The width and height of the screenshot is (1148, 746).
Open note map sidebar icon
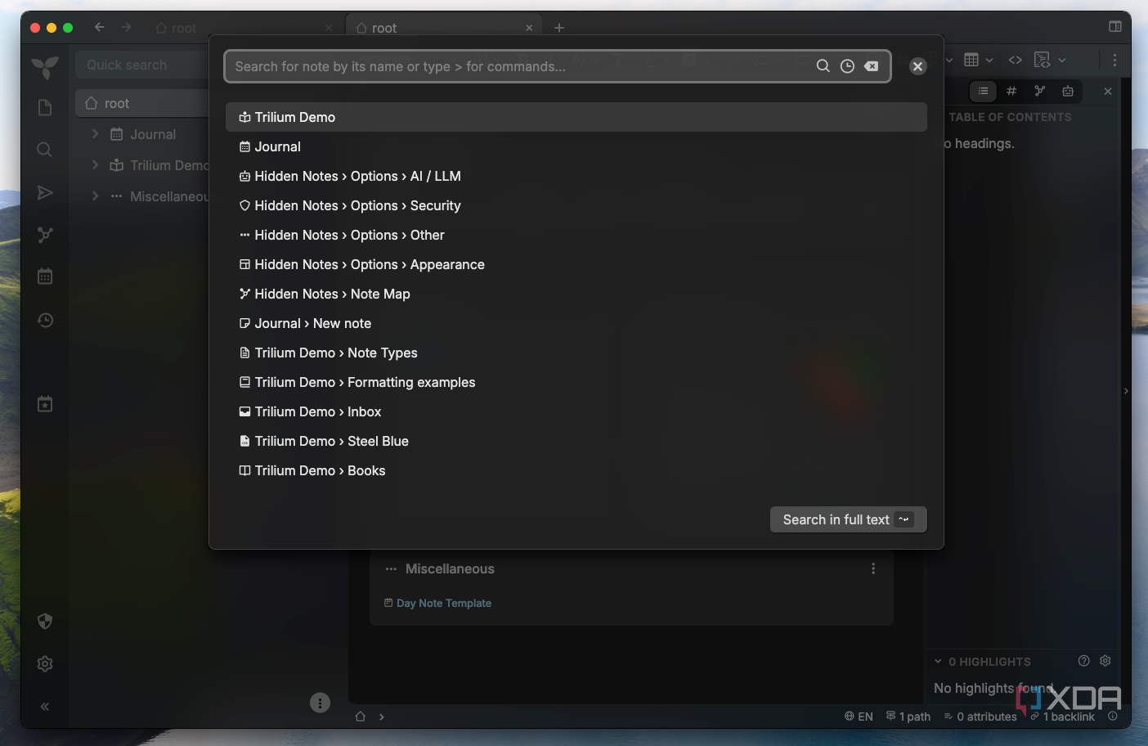click(45, 235)
